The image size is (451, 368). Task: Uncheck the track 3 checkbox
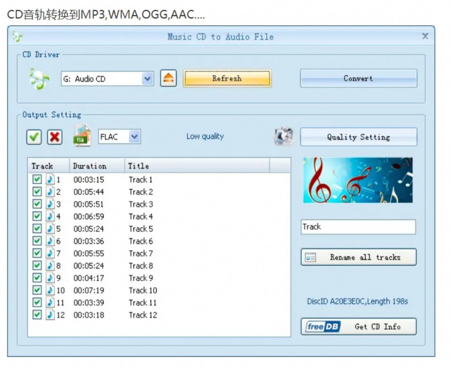[x=37, y=204]
